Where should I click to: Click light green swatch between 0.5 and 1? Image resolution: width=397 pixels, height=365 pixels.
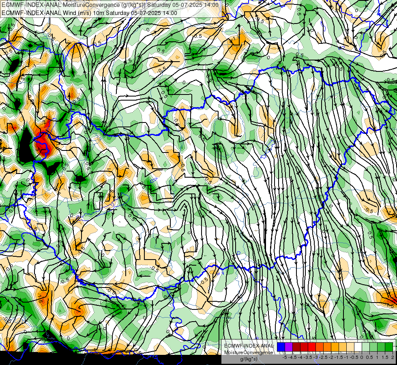(373, 347)
